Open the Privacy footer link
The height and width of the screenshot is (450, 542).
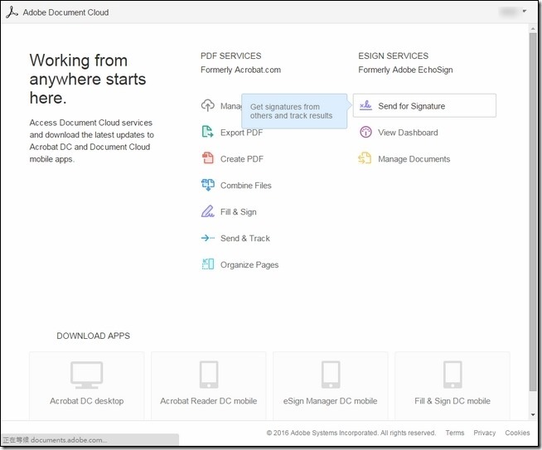485,433
